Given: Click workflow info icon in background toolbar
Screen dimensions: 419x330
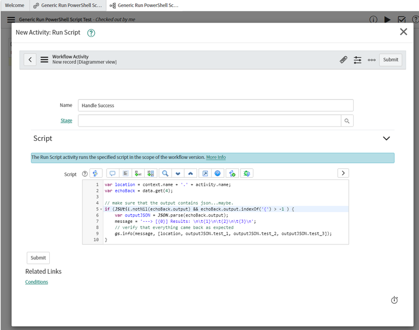Looking at the screenshot, I should click(373, 19).
